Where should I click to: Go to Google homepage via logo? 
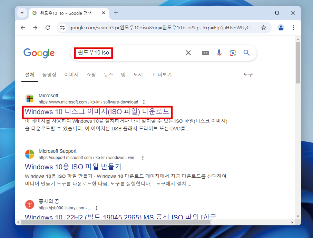(x=39, y=53)
